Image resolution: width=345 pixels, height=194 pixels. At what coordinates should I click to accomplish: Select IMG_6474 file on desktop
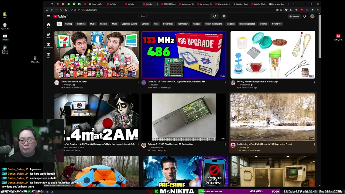(35, 60)
